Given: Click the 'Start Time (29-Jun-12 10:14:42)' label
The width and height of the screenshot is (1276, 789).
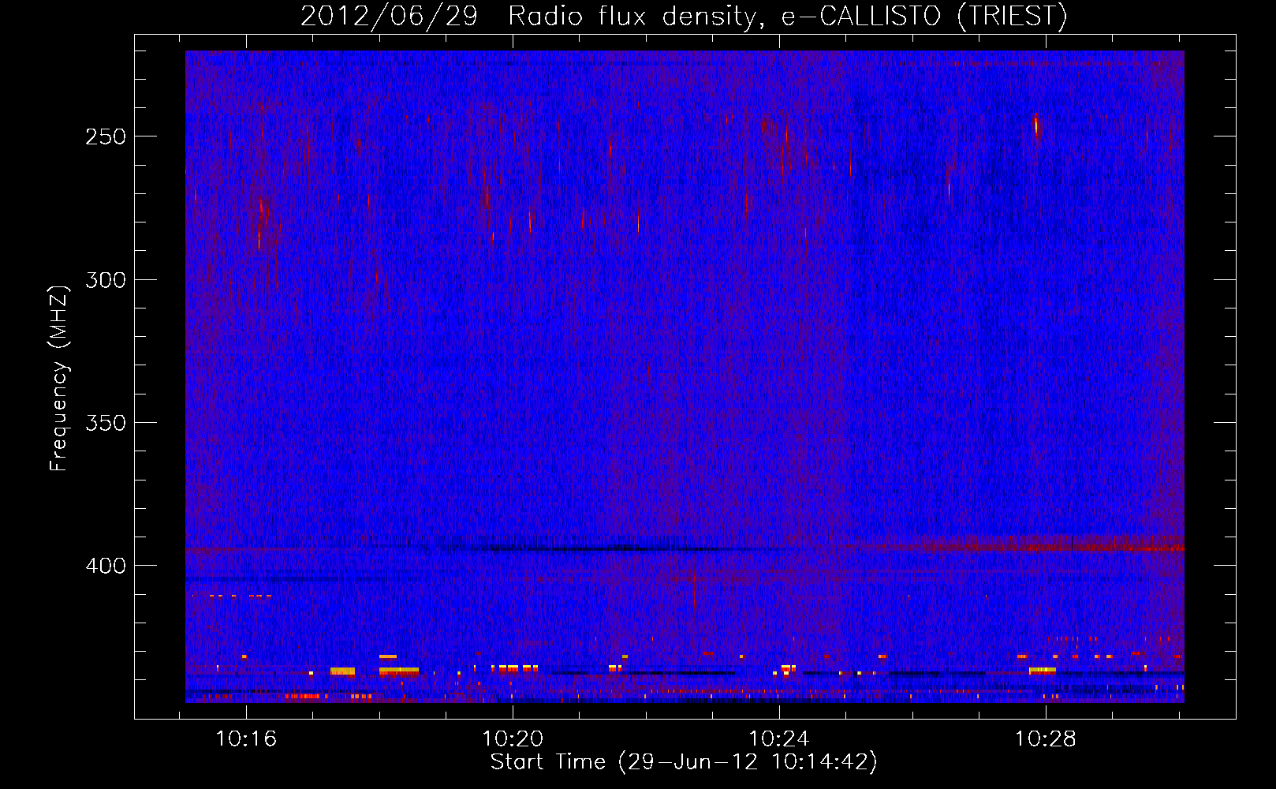Looking at the screenshot, I should click(684, 762).
